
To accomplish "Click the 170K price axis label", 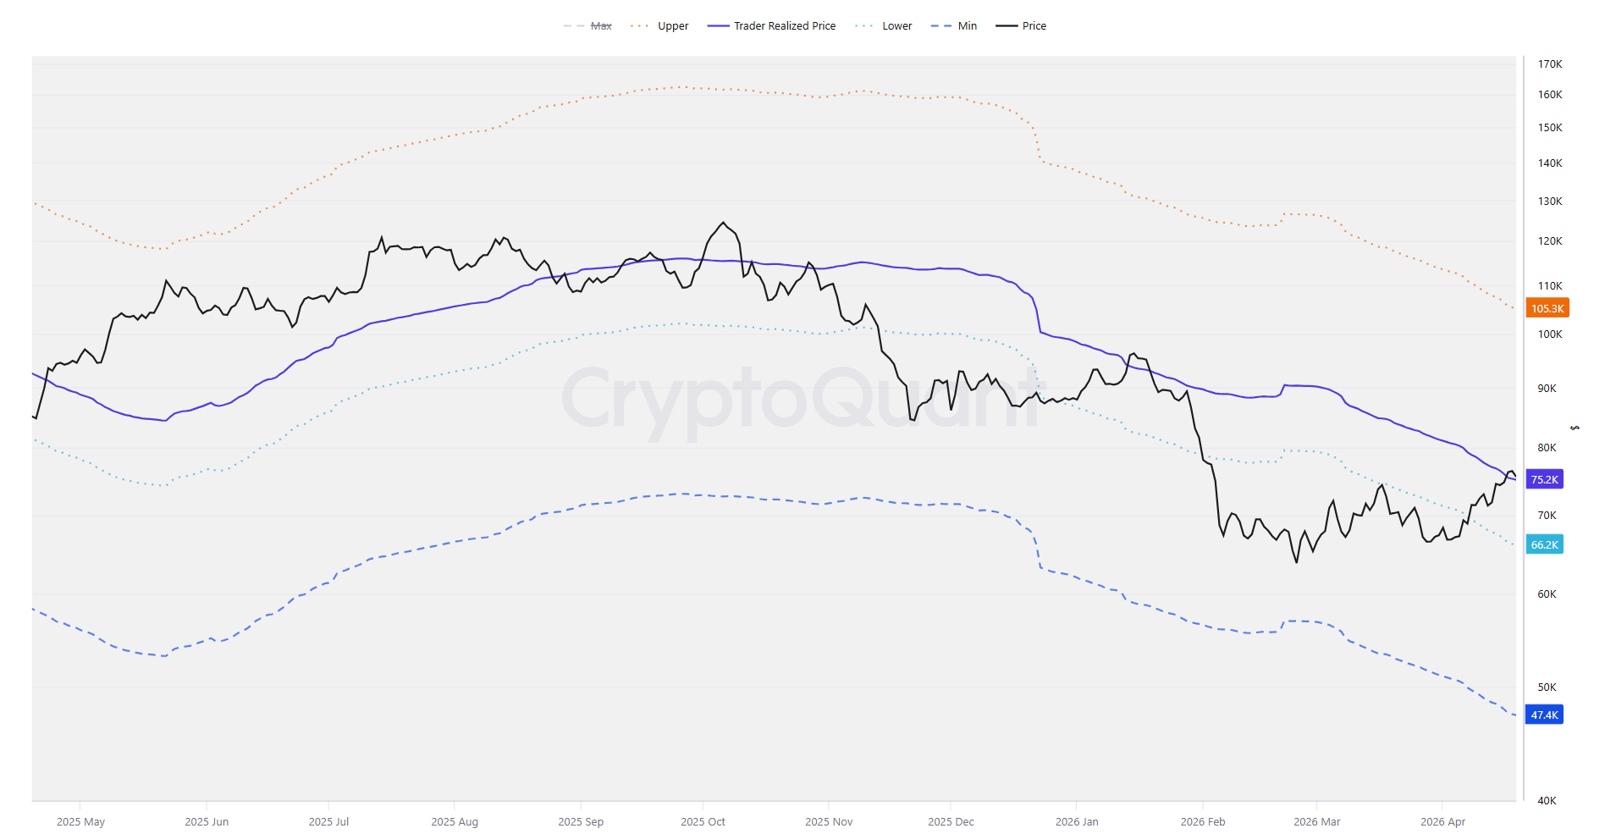I will coord(1550,64).
